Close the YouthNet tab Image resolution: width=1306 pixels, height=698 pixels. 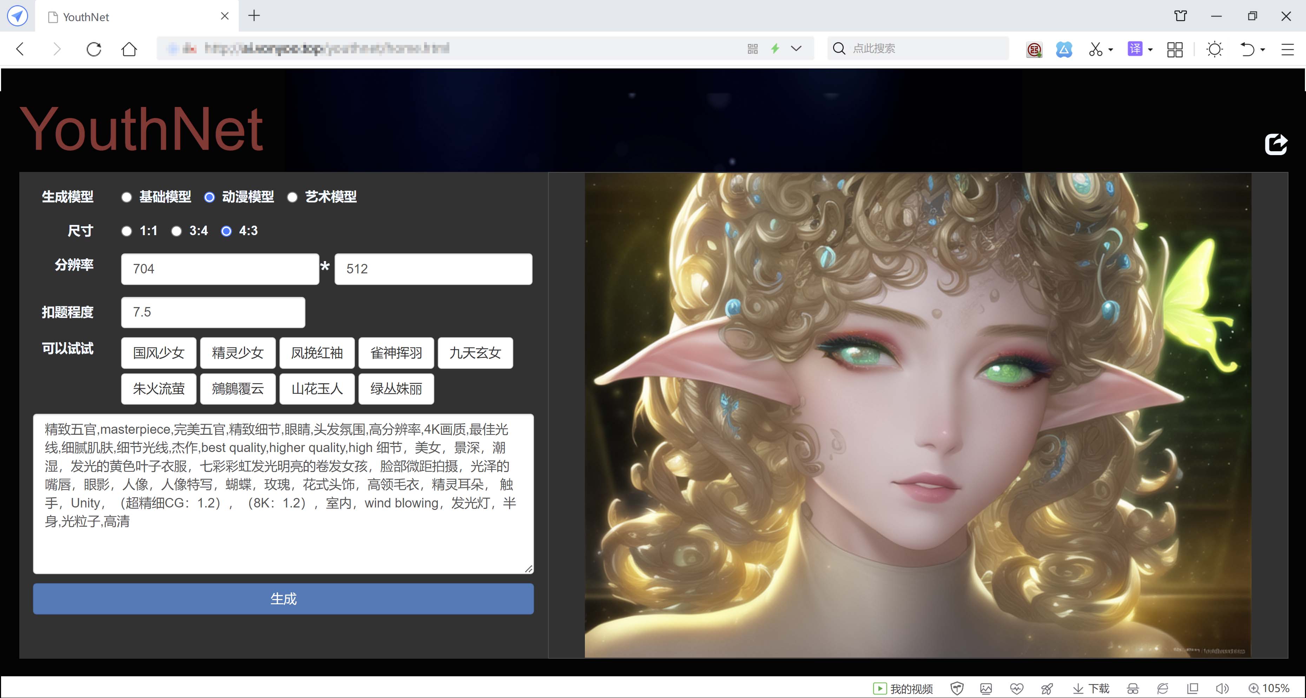[225, 16]
